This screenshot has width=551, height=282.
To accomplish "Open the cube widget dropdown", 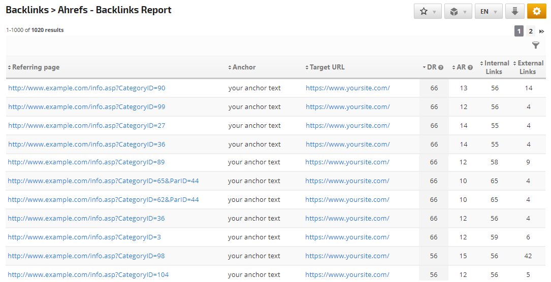I will [458, 11].
